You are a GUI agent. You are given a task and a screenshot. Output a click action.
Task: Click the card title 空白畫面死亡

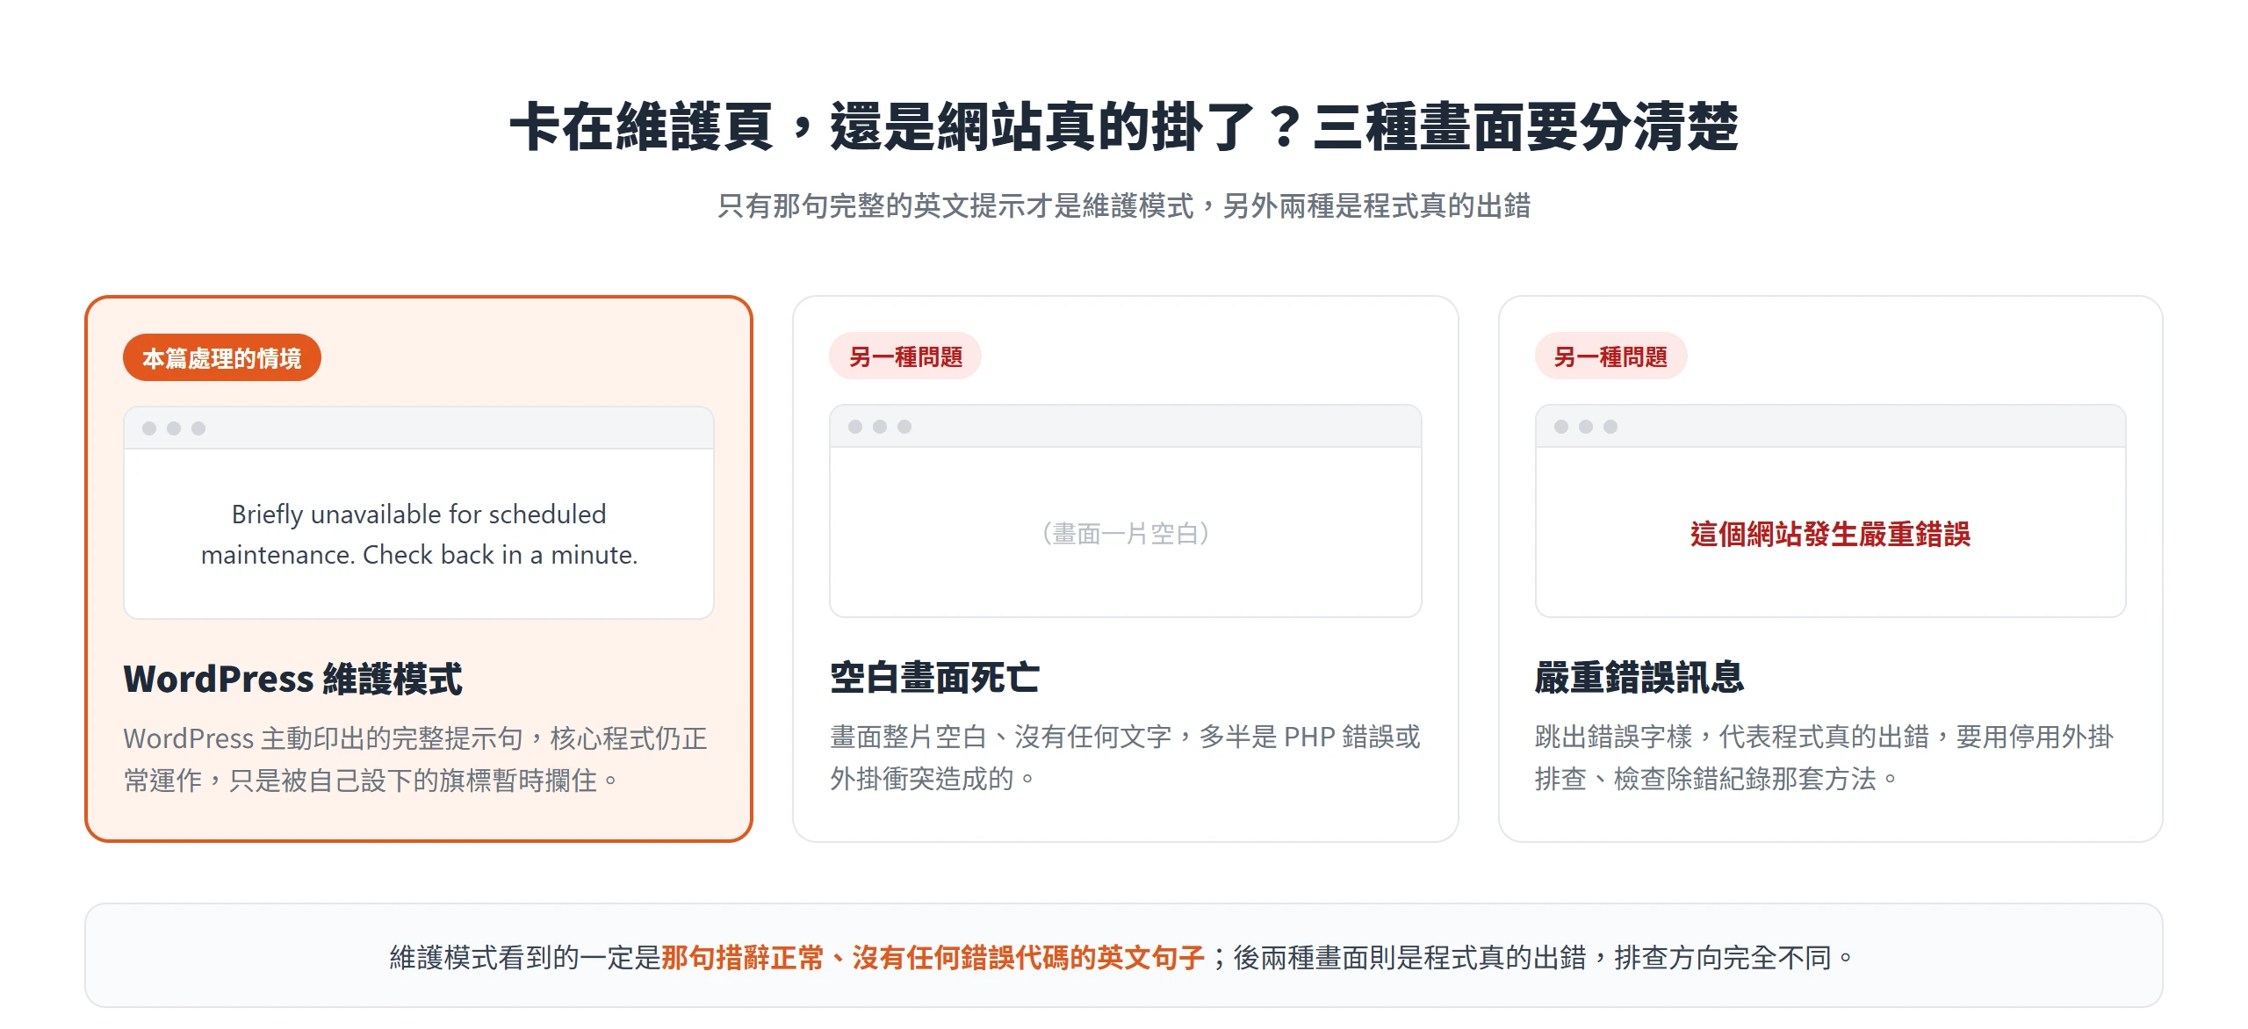pos(935,677)
